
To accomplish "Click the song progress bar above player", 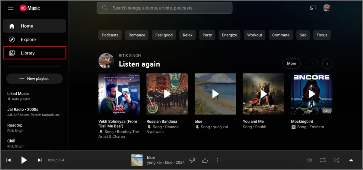I will click(x=181, y=151).
